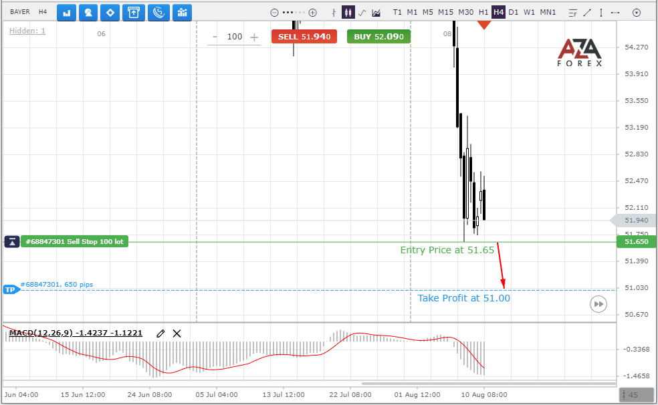The width and height of the screenshot is (658, 405).
Task: Click the blue triangle-and-circle indicator icon
Action: pos(88,13)
